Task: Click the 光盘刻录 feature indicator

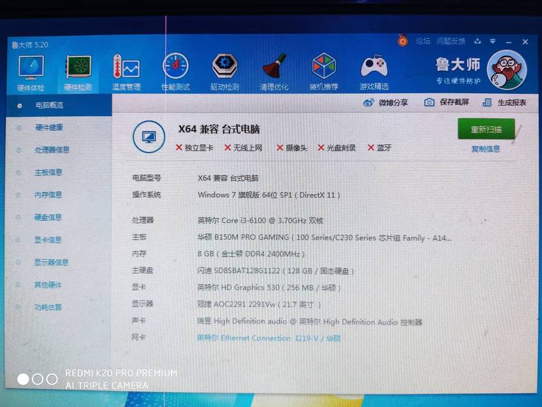Action: click(x=337, y=147)
